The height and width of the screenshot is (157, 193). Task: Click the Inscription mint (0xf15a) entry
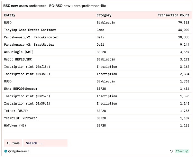pyautogui.click(x=27, y=67)
